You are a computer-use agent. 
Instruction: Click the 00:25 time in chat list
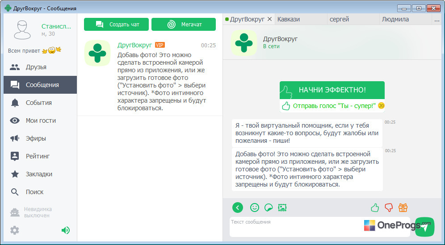click(208, 46)
